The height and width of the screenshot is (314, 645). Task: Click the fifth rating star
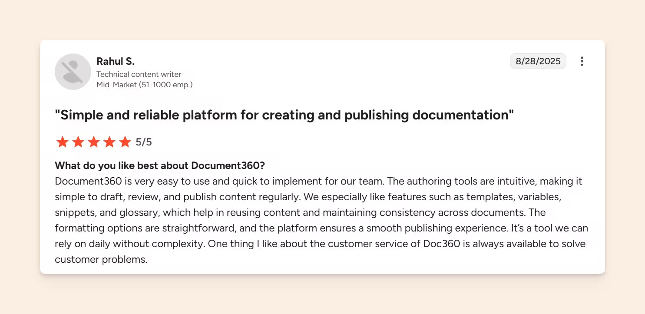tap(125, 142)
